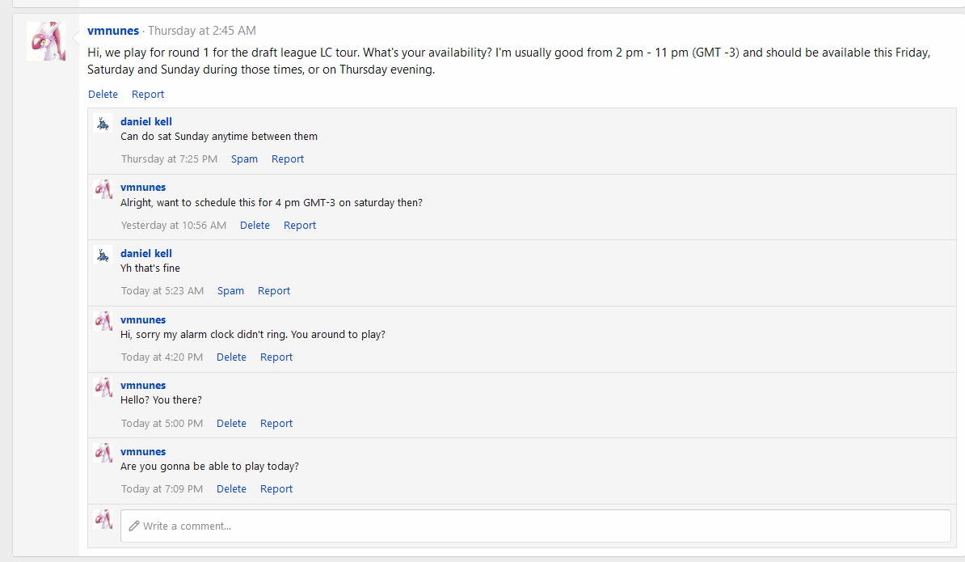Click vmnunes avatar beside 'able to play today' comment
The height and width of the screenshot is (562, 965).
click(103, 453)
